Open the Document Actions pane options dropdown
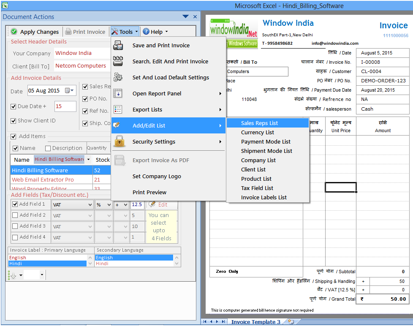Screen dimensions: 413x326 tap(186, 16)
